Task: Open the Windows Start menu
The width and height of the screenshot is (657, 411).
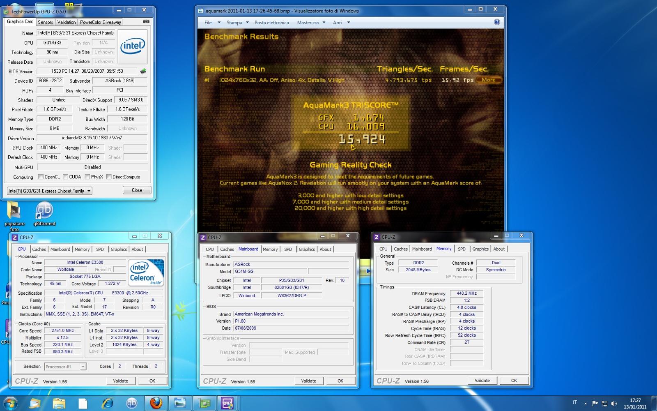Action: click(x=10, y=403)
